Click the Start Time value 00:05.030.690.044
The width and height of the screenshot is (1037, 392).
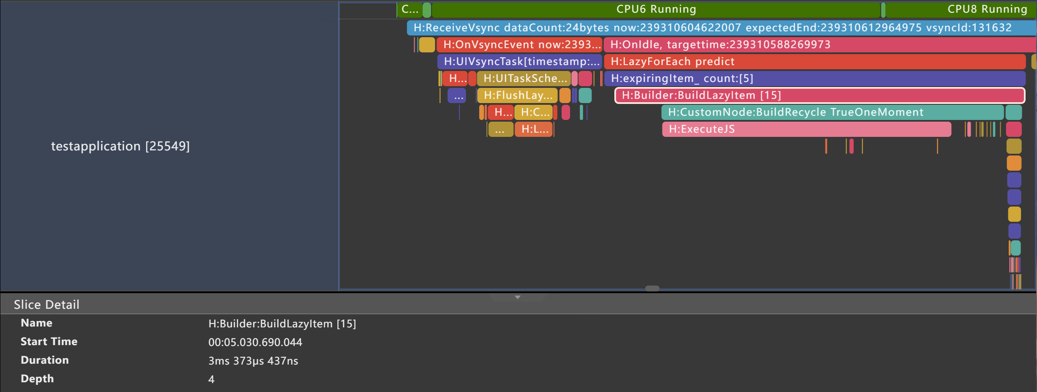[x=255, y=342]
